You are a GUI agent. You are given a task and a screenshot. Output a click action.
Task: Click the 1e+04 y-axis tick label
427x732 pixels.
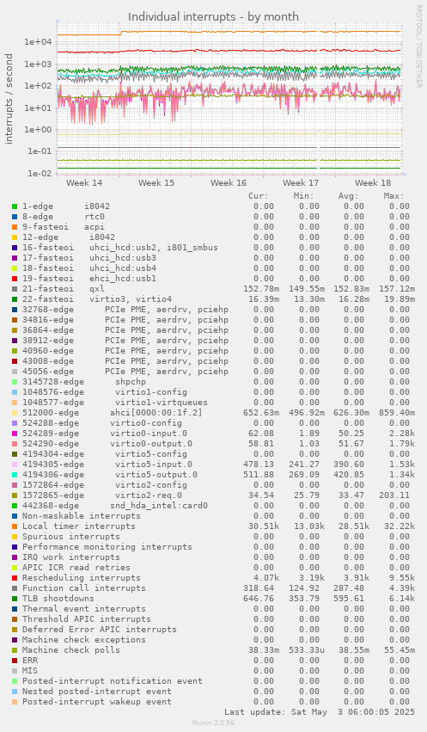click(38, 42)
